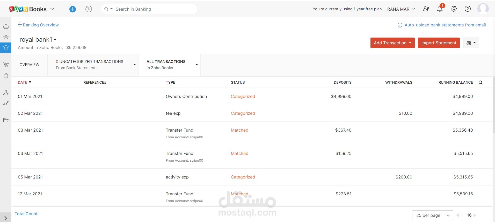Expand All Transactions tab arrow

pos(197,65)
